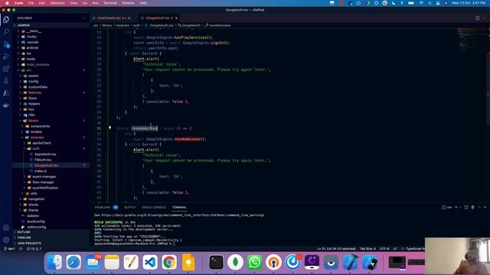The width and height of the screenshot is (490, 275).
Task: Close the GoogleAuth.tsx editor tab
Action: click(177, 18)
